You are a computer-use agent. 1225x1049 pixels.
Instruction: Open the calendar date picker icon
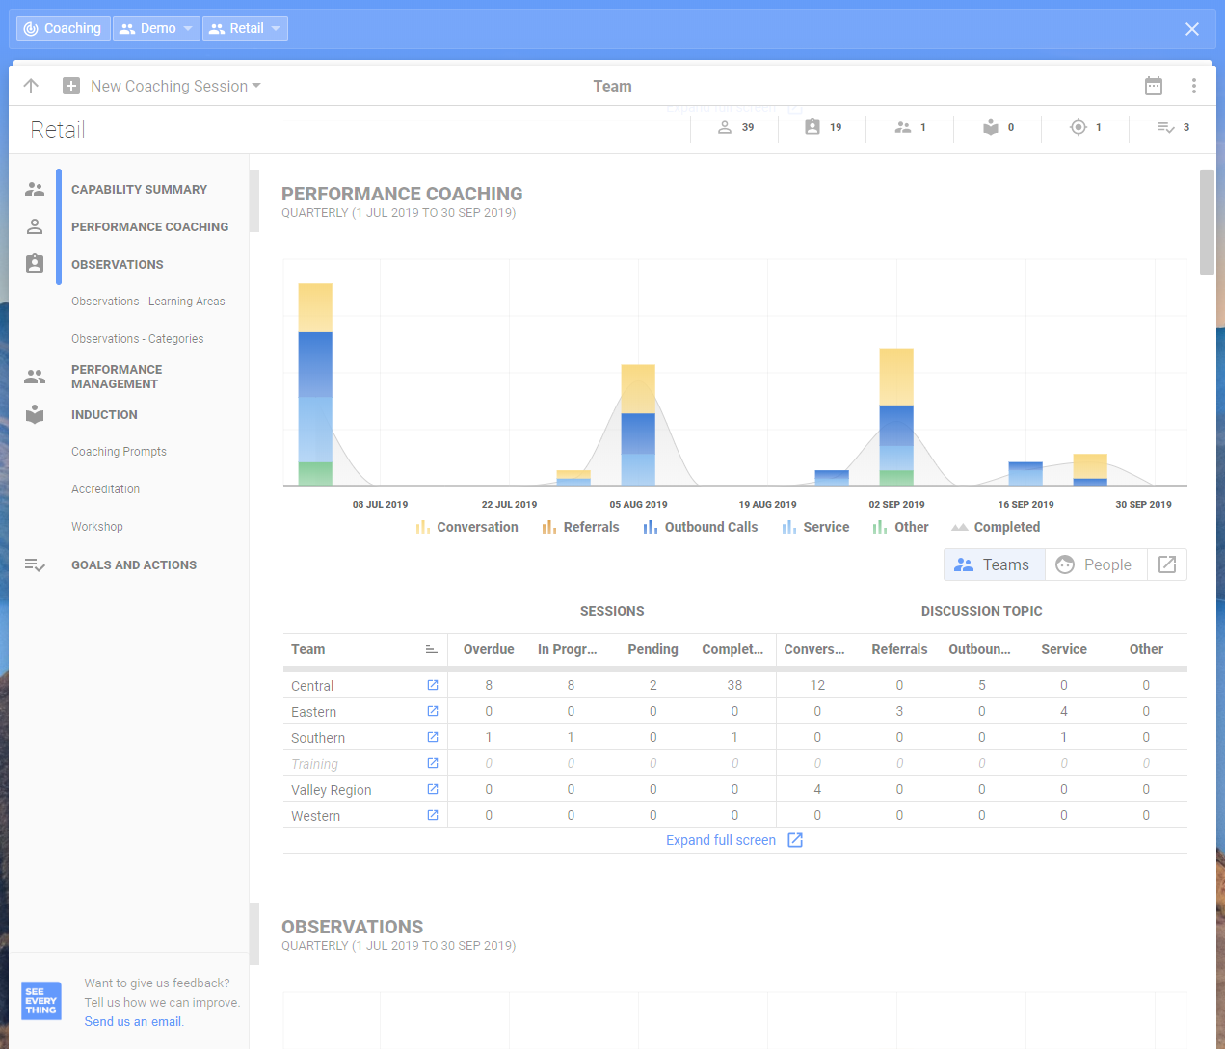tap(1154, 86)
